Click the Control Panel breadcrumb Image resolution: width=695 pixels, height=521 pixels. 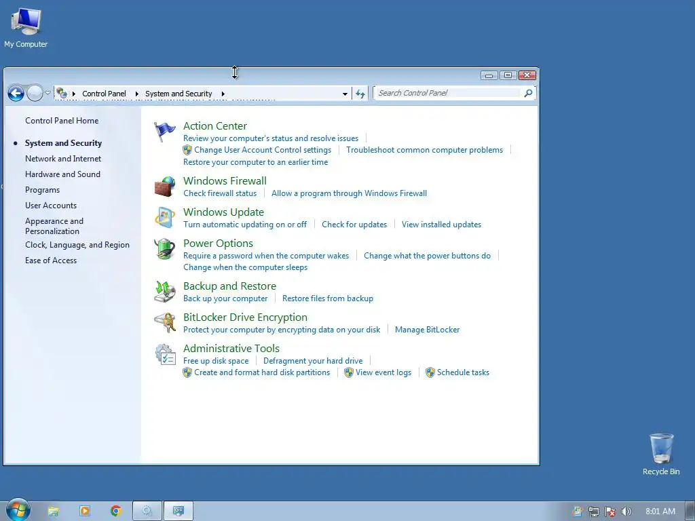pyautogui.click(x=104, y=94)
